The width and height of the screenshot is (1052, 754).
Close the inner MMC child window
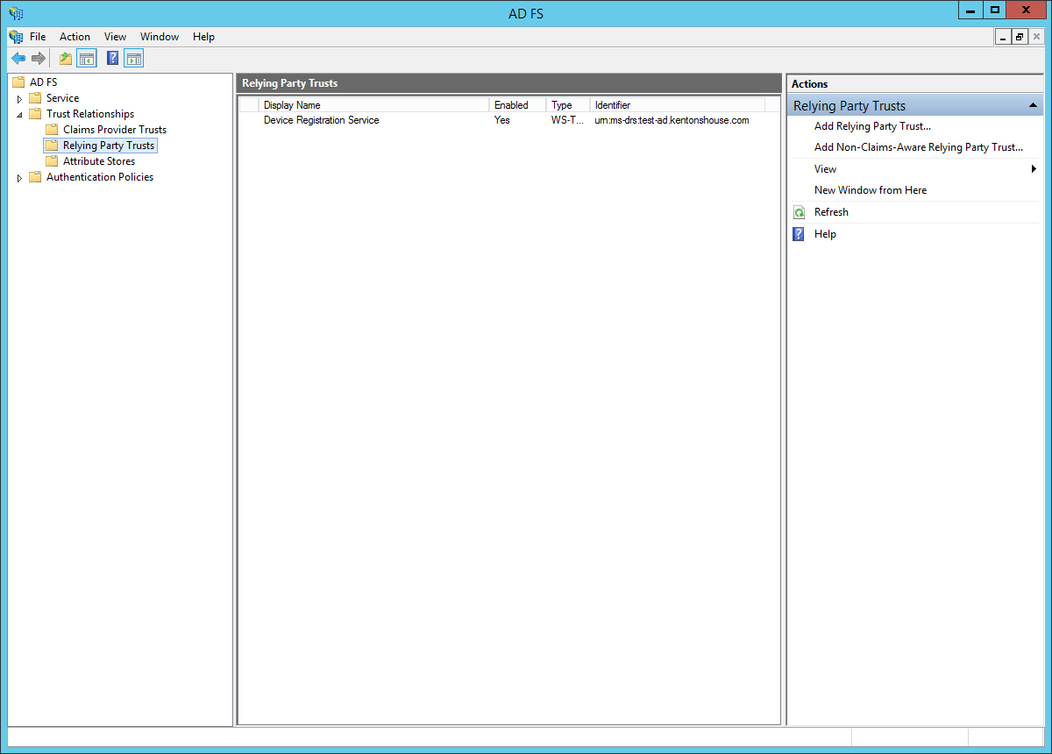(x=1036, y=37)
